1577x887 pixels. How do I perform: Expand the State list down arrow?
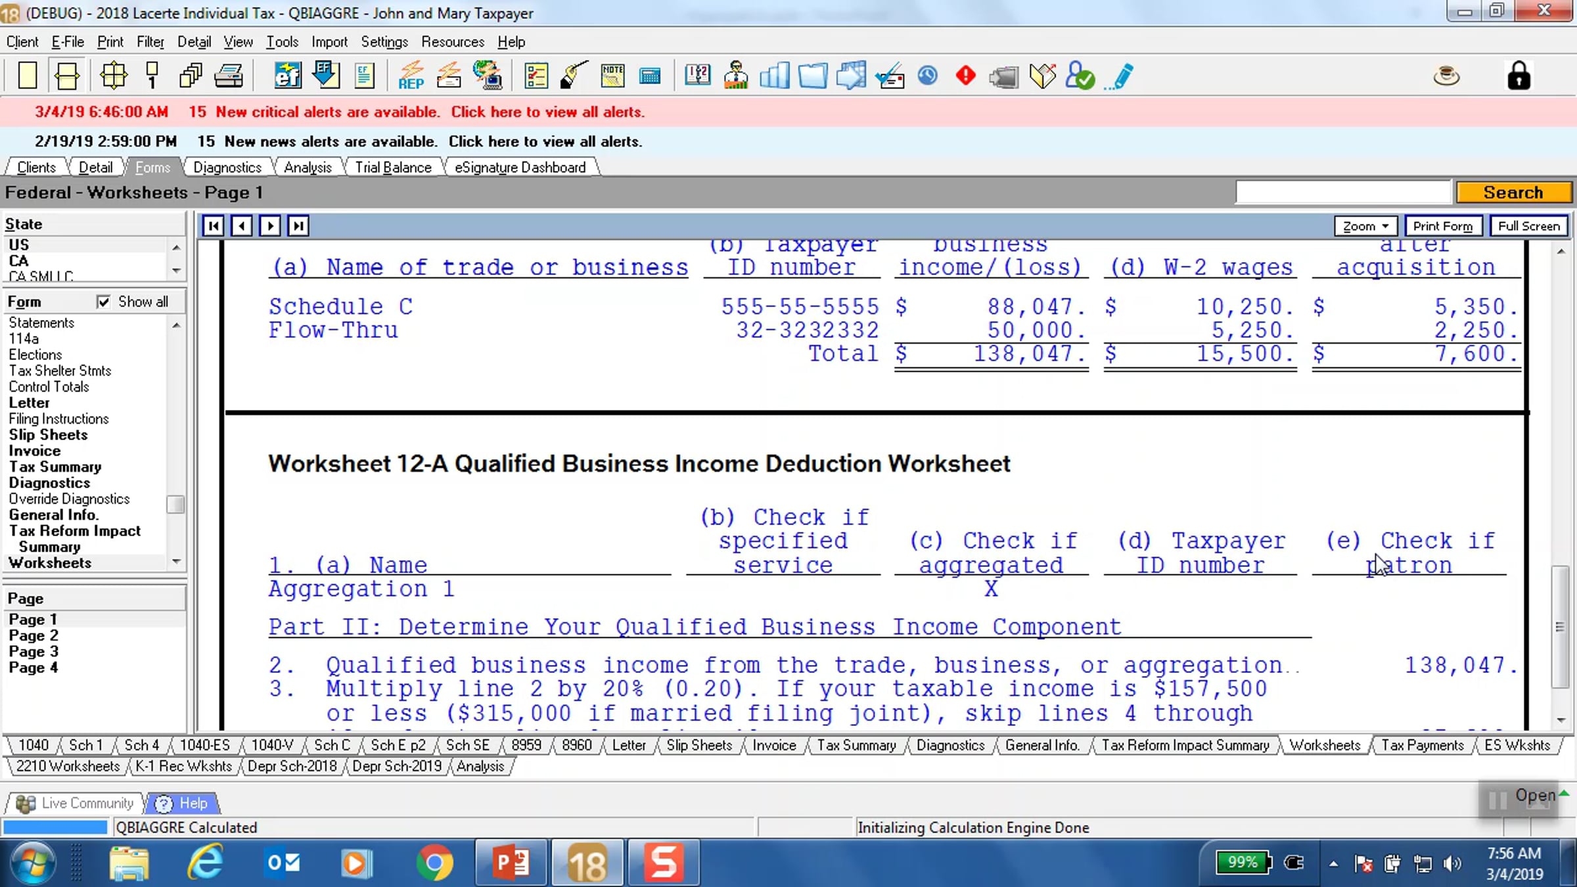click(176, 271)
